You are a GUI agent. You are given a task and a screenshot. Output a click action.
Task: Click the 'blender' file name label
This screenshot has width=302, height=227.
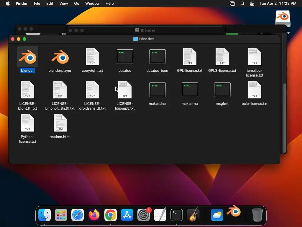[27, 70]
